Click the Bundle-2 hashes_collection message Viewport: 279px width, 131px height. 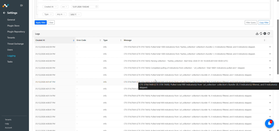tap(190, 47)
